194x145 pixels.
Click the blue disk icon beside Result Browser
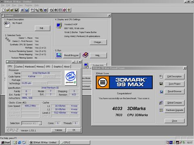tap(161, 92)
